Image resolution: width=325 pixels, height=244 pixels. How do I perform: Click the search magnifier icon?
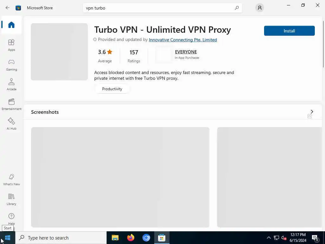(237, 8)
